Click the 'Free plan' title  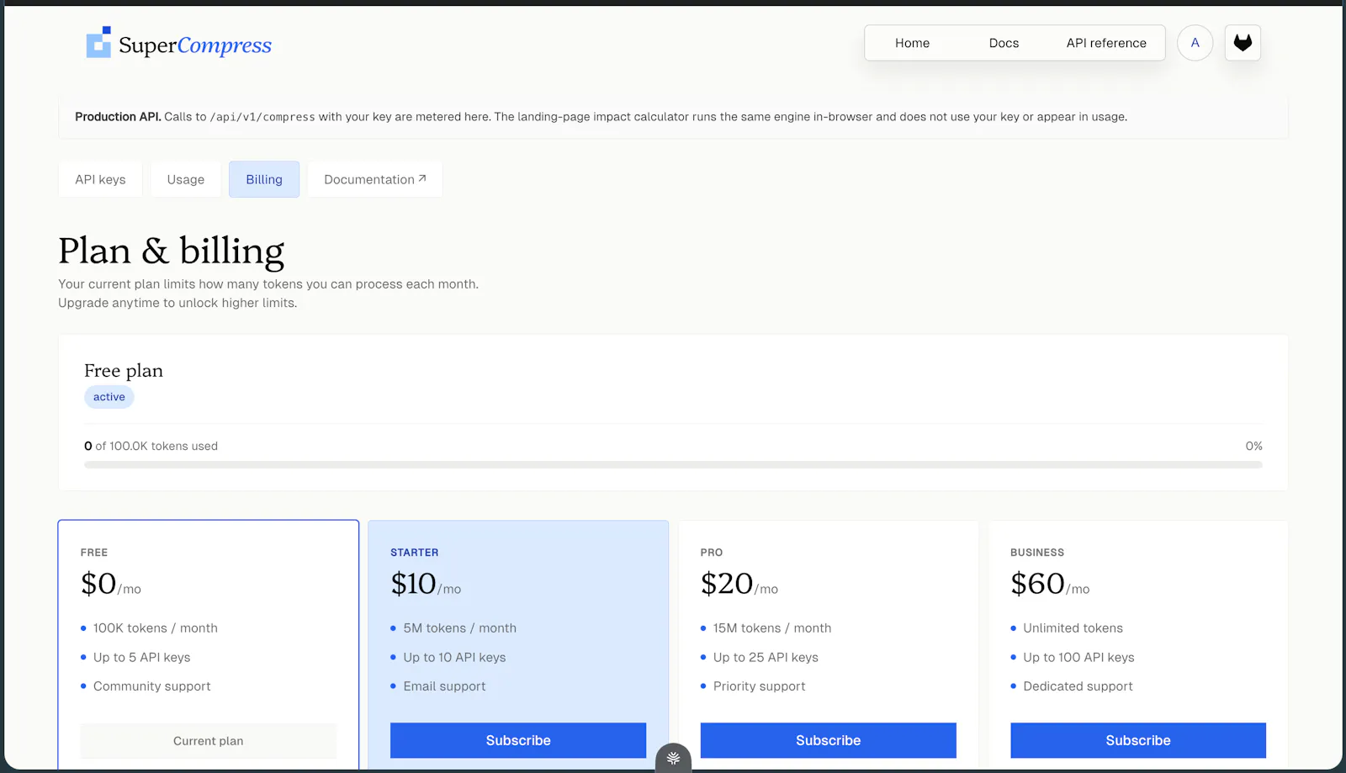[x=124, y=371]
